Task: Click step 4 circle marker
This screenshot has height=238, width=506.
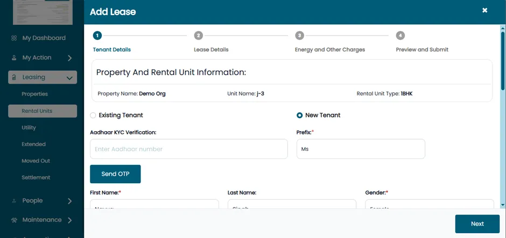Action: tap(400, 35)
